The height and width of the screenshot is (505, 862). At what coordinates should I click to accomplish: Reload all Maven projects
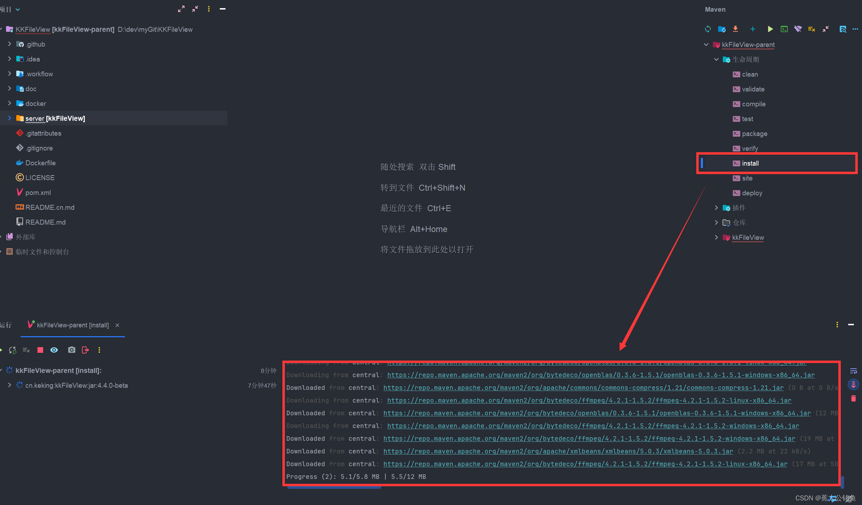click(x=708, y=29)
